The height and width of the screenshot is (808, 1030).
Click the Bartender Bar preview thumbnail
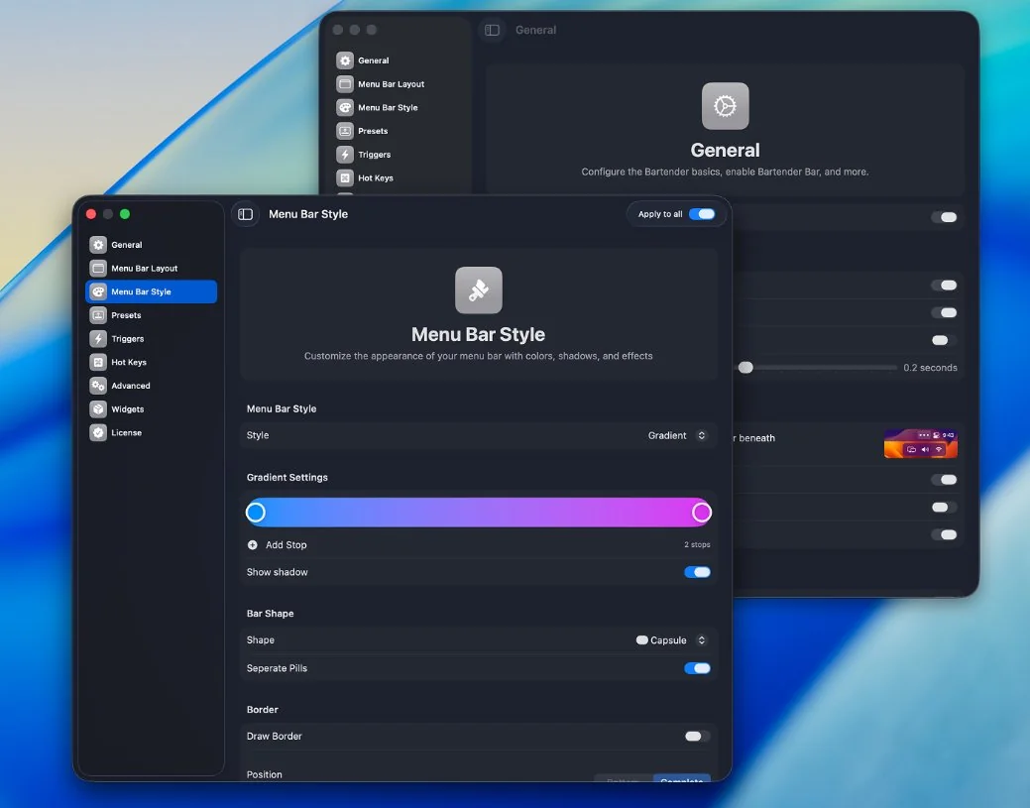(x=920, y=443)
